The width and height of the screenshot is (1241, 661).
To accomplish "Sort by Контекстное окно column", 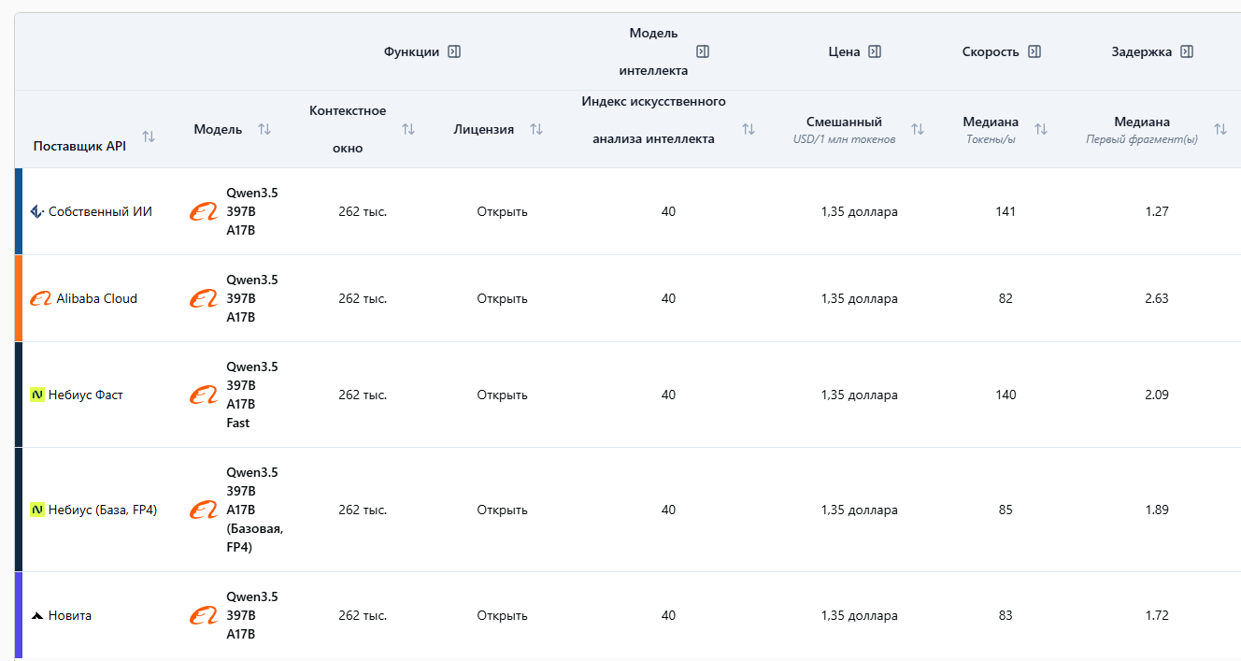I will [x=408, y=129].
